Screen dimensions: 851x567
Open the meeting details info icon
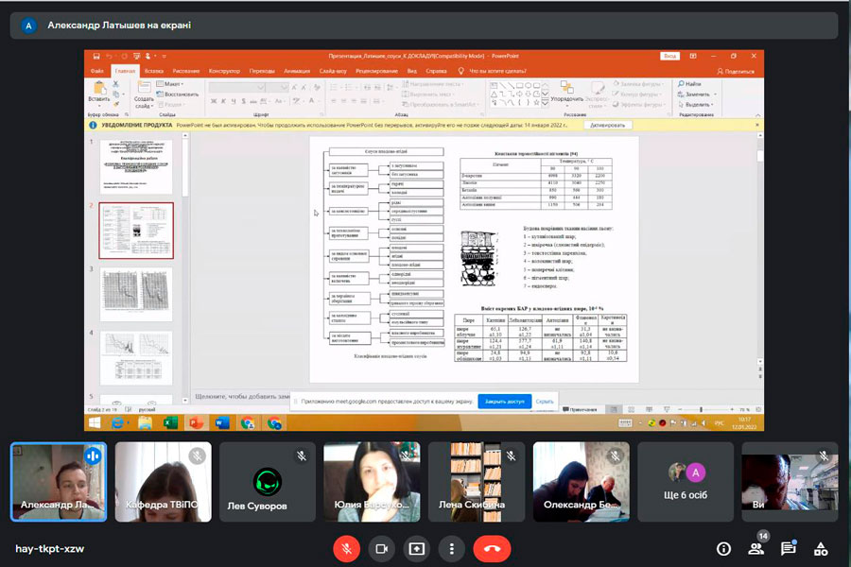723,548
